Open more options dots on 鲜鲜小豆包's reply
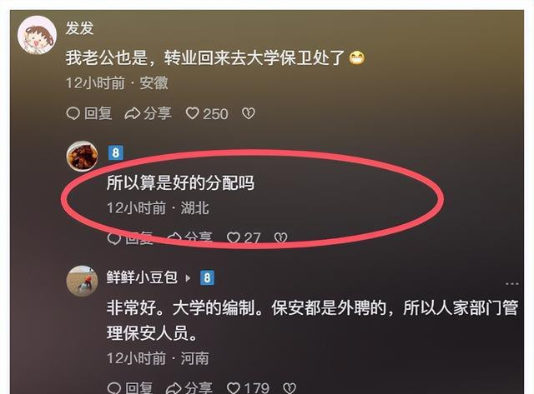Screen dimensions: 534x394 pyautogui.click(x=511, y=283)
